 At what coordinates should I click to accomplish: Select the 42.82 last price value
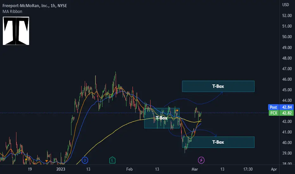(x=287, y=113)
